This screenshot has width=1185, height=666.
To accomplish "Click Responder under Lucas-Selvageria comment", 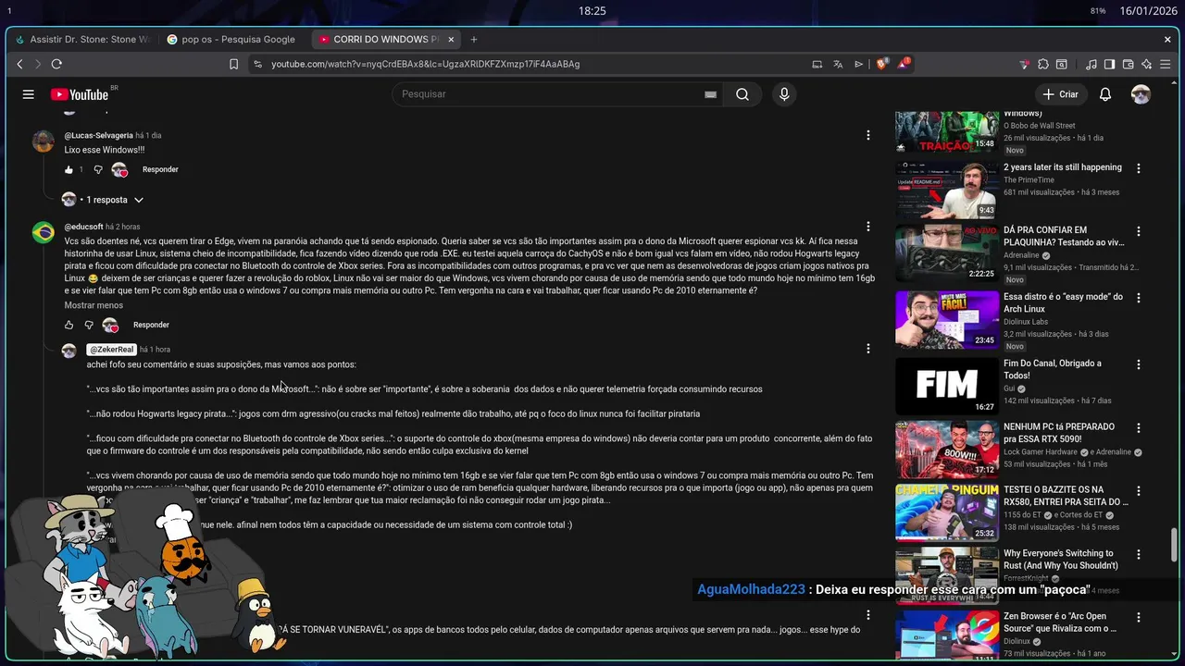I will click(x=160, y=170).
